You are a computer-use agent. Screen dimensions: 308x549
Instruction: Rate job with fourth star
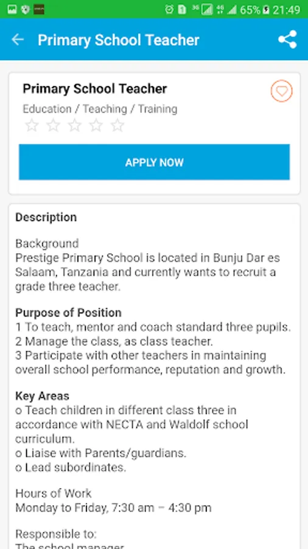[96, 125]
